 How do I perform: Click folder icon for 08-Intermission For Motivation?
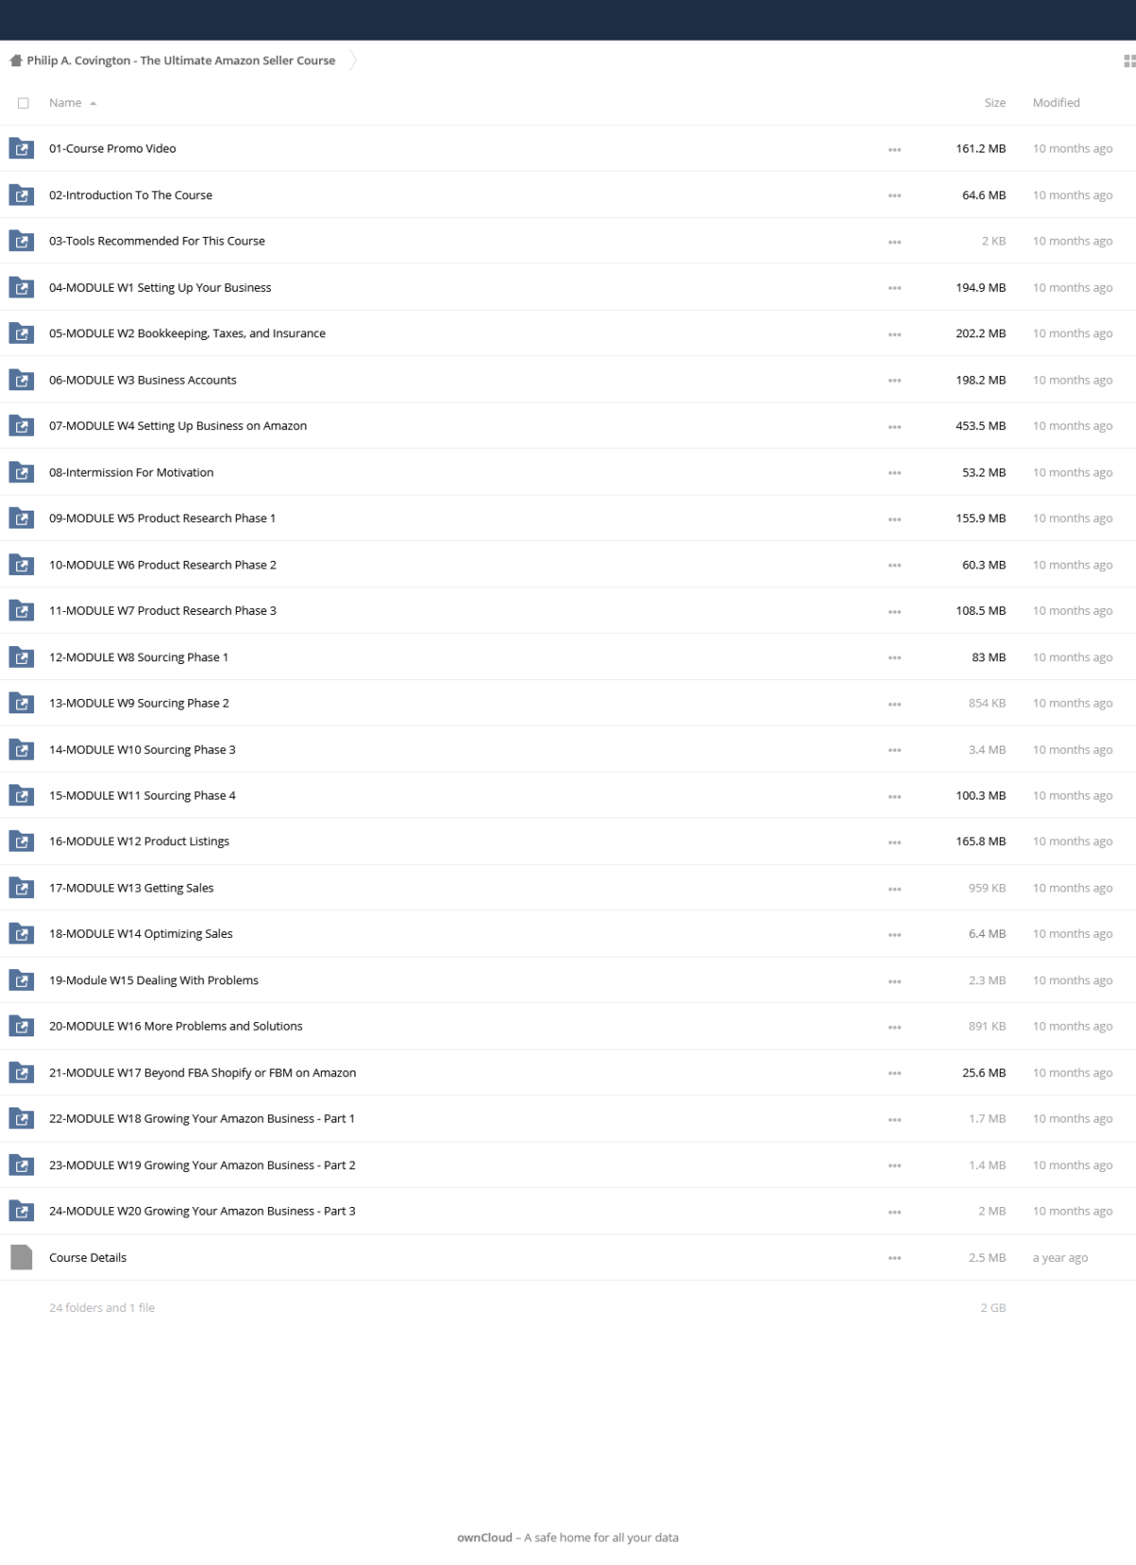21,472
